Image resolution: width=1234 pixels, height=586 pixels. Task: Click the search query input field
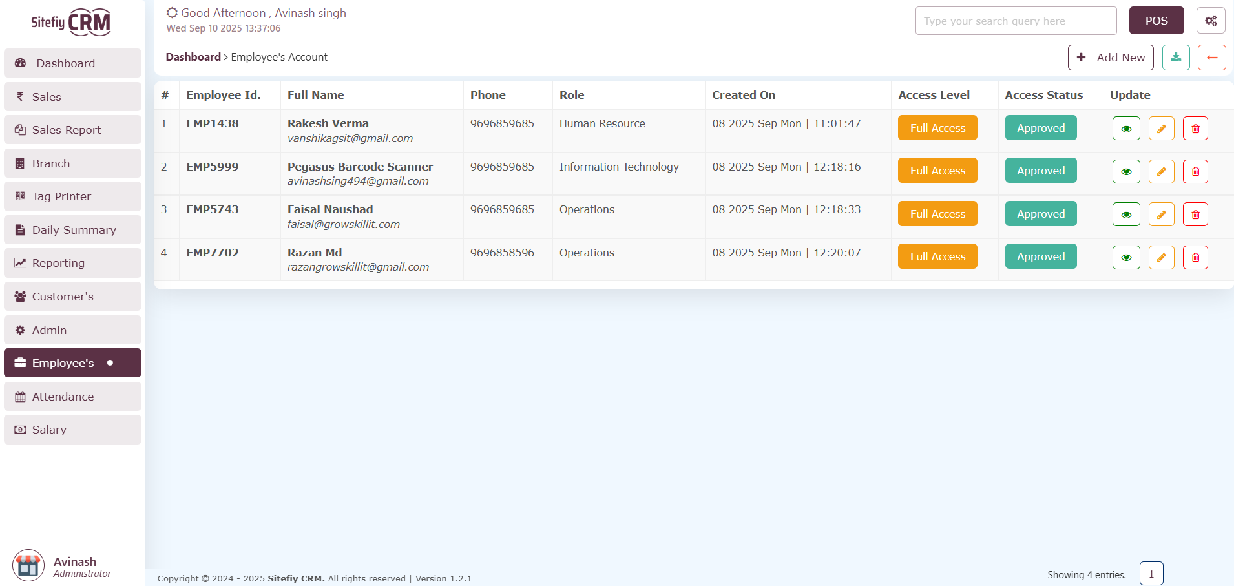(1016, 21)
